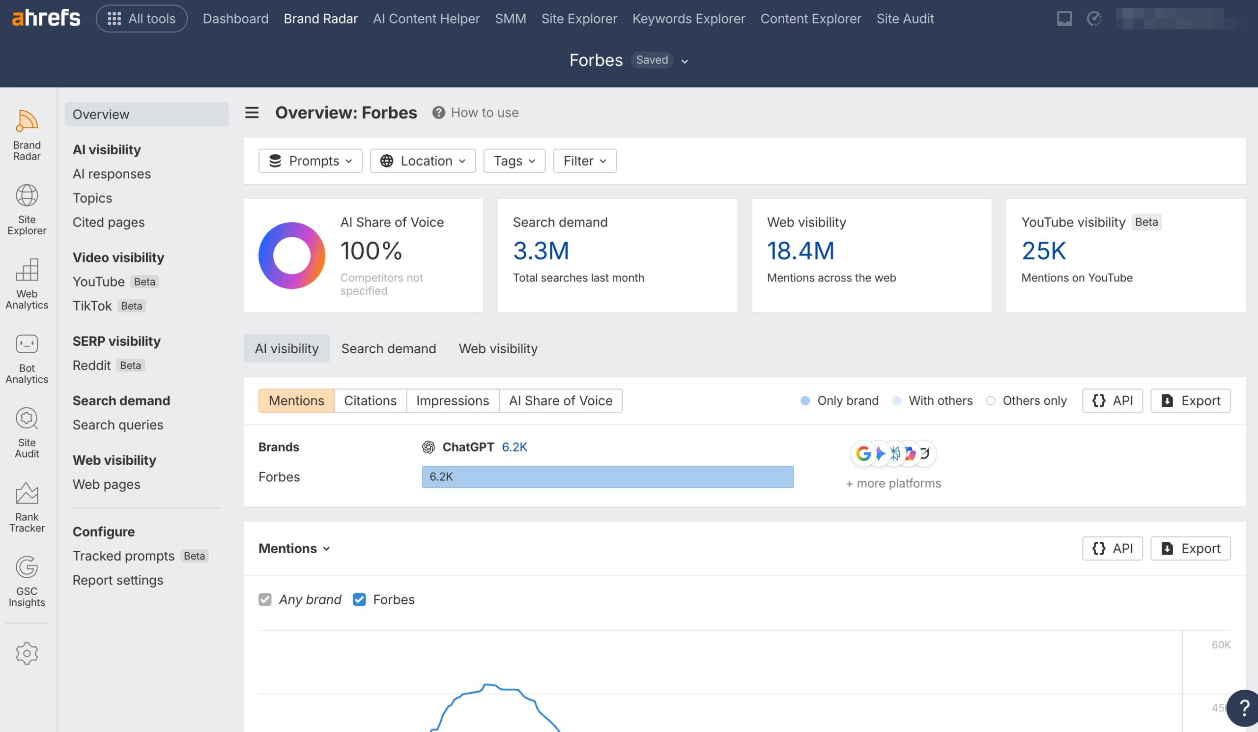This screenshot has width=1258, height=732.
Task: Switch to the Web visibility tab
Action: click(498, 348)
